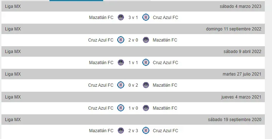The height and width of the screenshot is (139, 272).
Task: Select the highlighted blue tab at the top
Action: (x=76, y=0)
